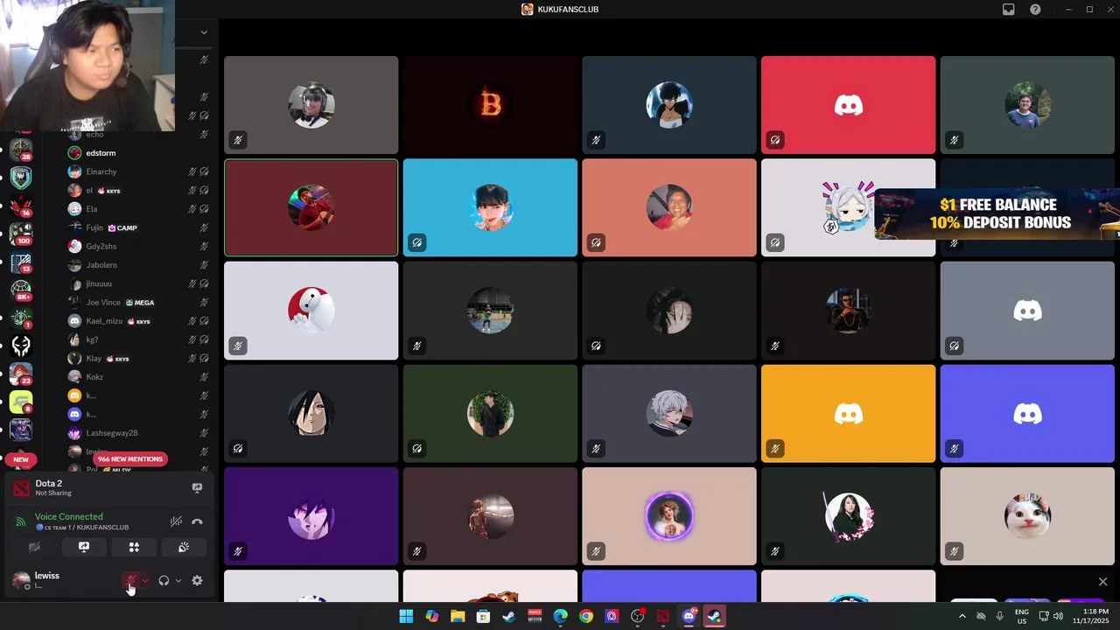This screenshot has width=1120, height=630.
Task: Open the server icon with 16 badge
Action: 21,206
